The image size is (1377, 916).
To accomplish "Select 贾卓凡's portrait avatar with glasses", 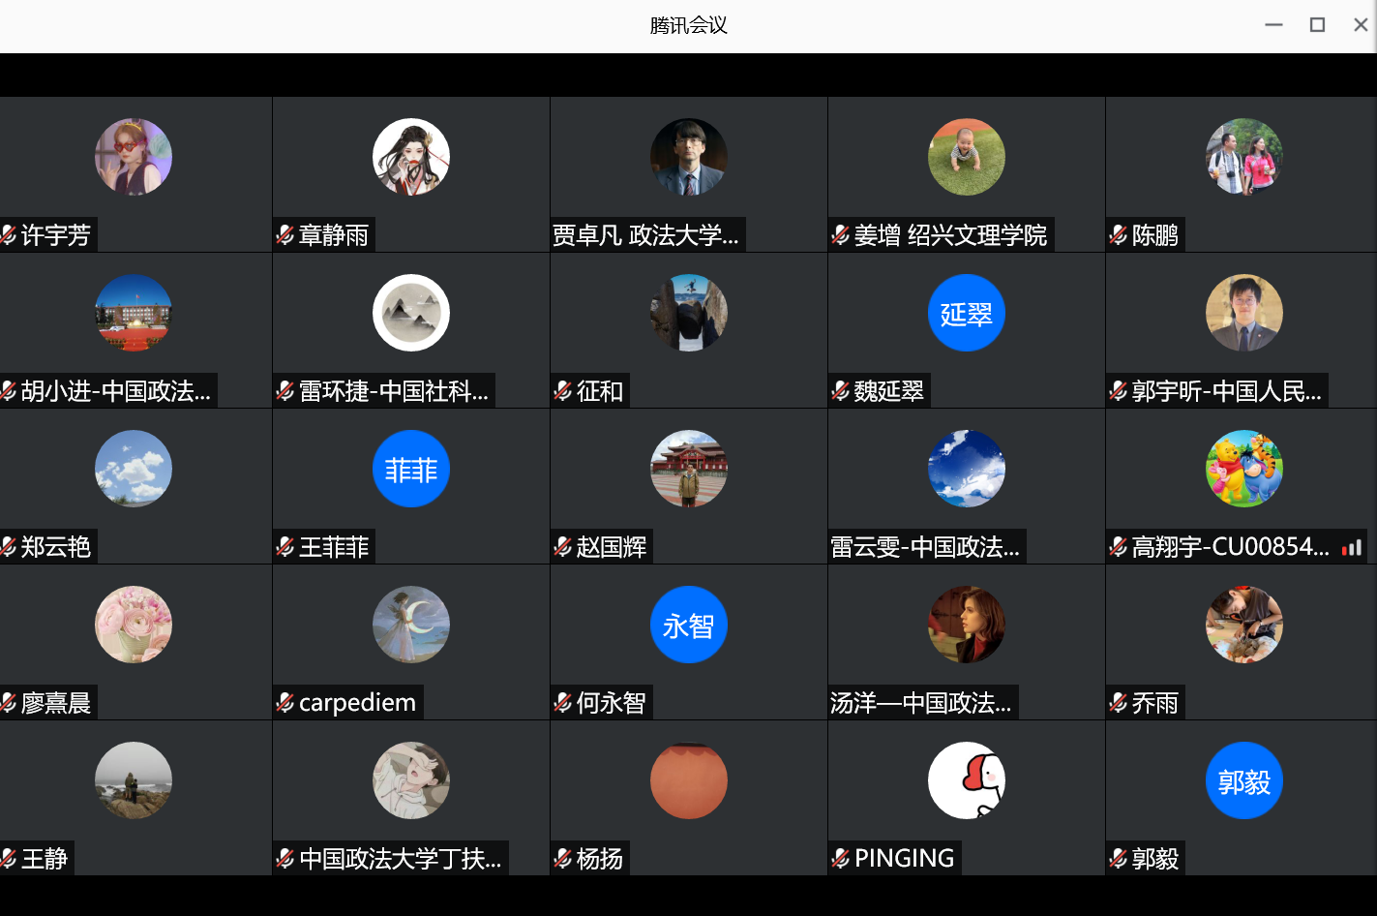I will pos(688,157).
